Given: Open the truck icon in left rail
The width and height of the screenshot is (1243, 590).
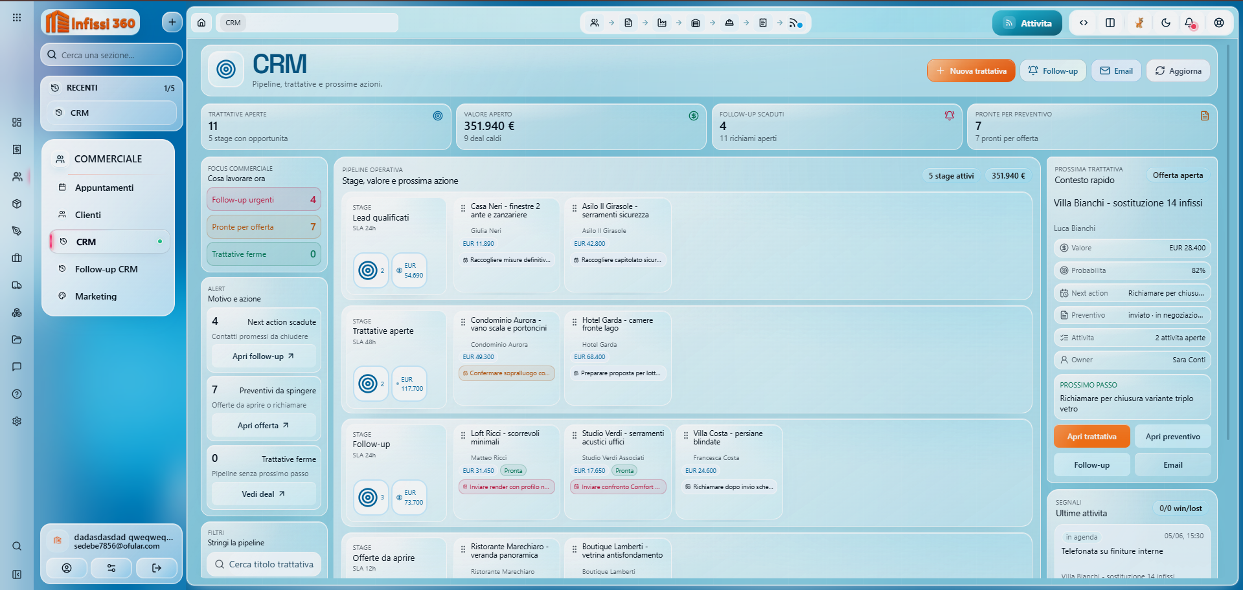Looking at the screenshot, I should pyautogui.click(x=17, y=285).
